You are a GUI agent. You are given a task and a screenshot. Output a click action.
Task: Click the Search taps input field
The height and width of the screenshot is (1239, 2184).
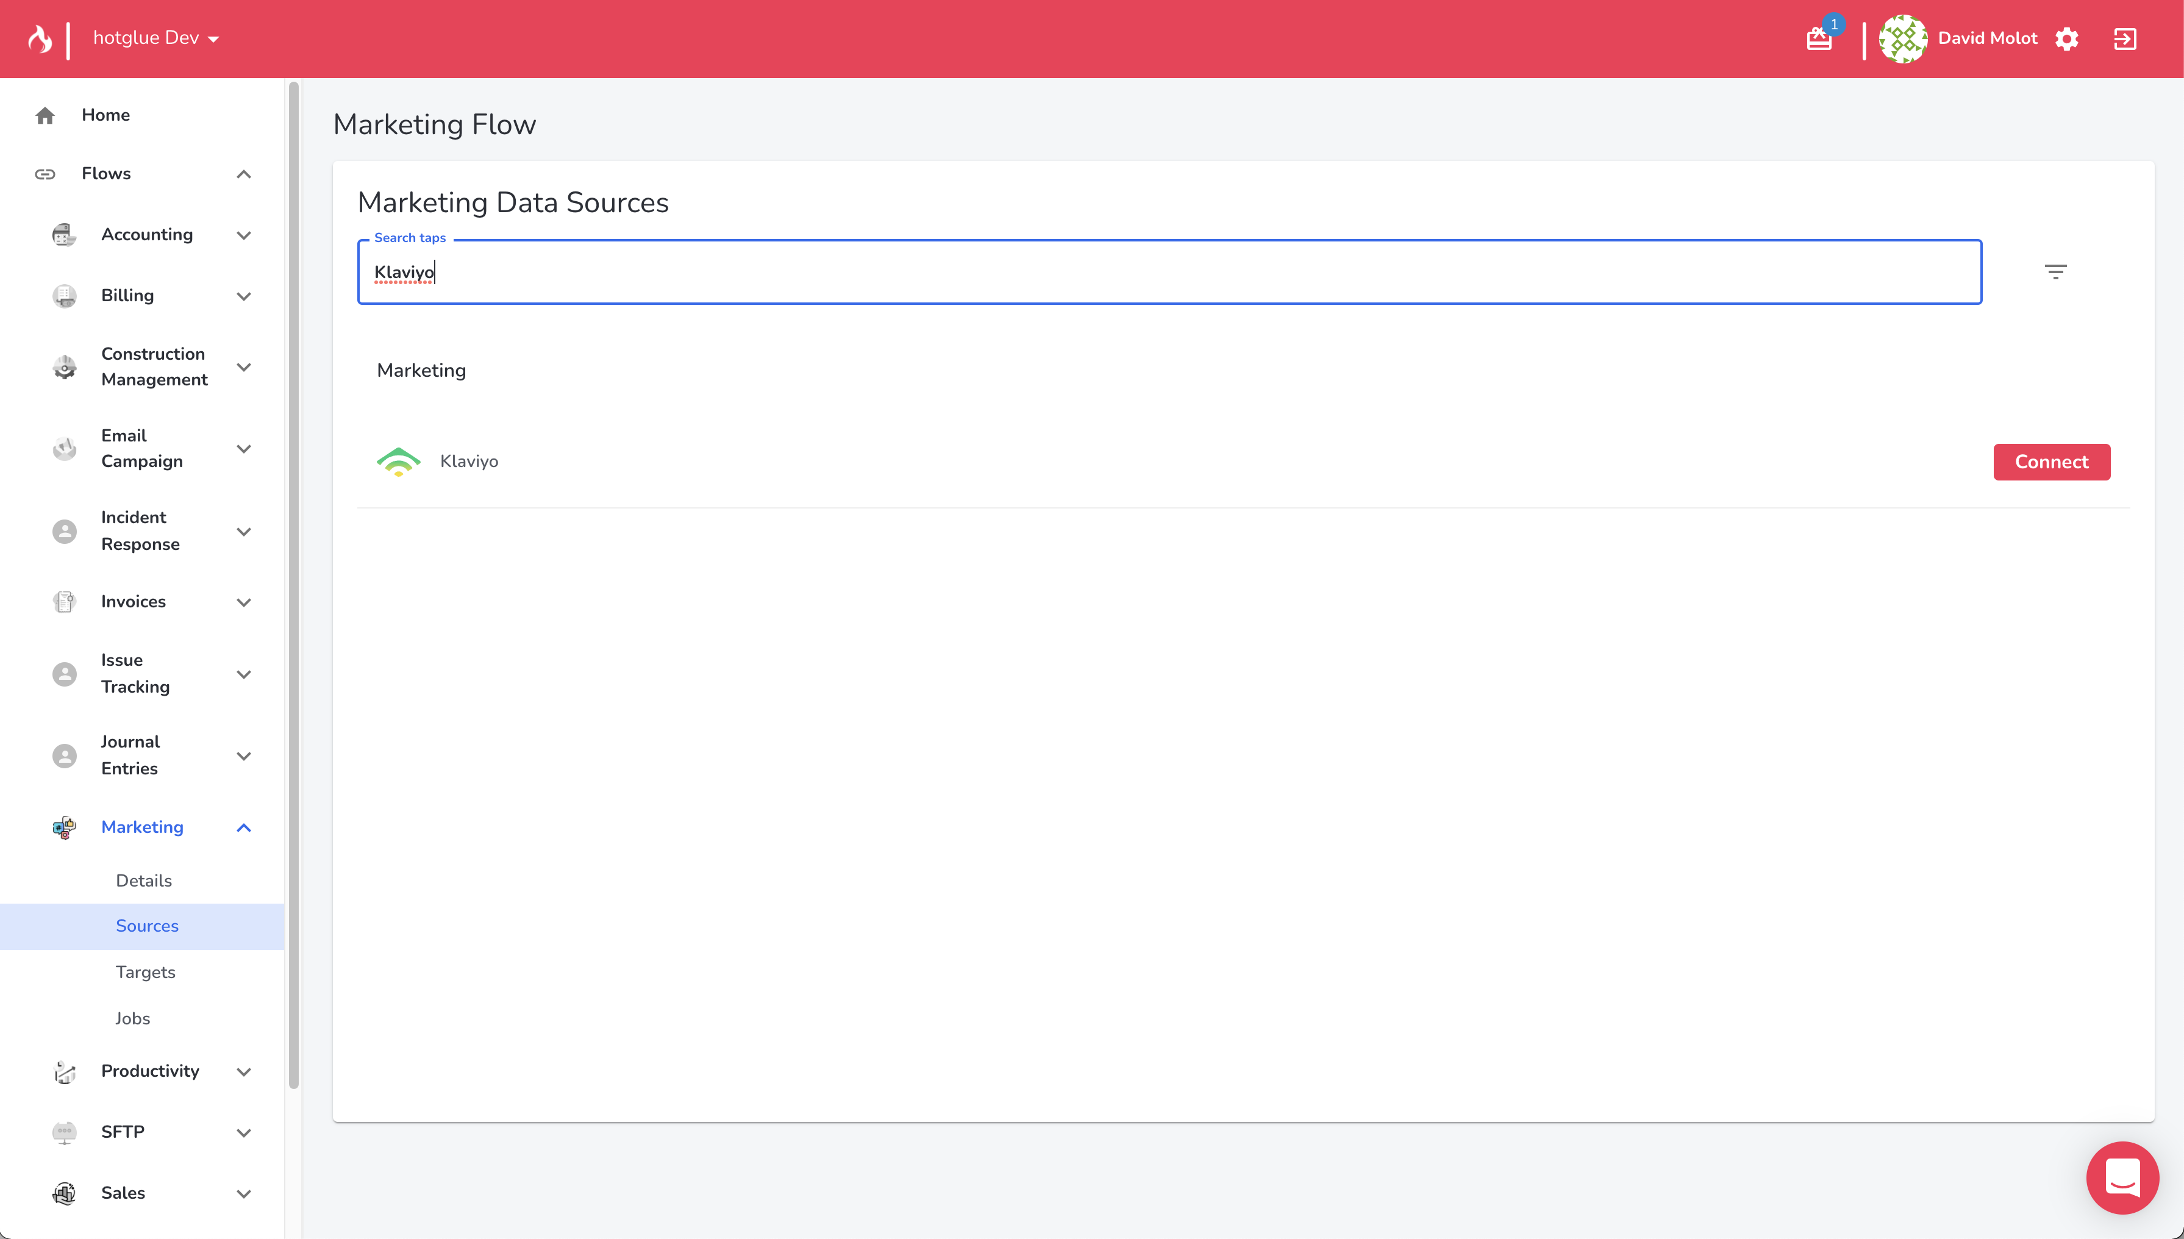click(x=1169, y=271)
